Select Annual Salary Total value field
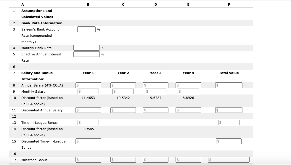Image resolution: width=291 pixels, height=165 pixels. 229,85
